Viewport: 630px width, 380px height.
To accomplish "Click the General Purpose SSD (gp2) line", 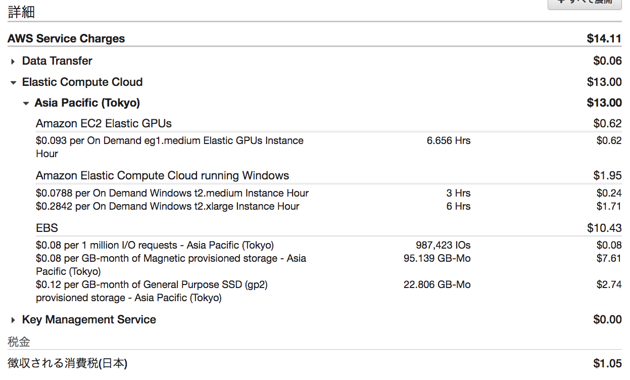I will point(152,291).
